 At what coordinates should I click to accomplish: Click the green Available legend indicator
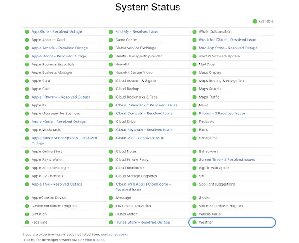click(255, 21)
